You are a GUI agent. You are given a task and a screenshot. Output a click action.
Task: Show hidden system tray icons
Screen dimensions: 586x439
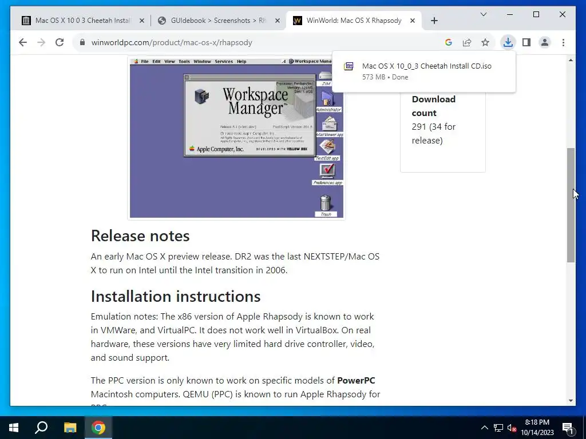tap(484, 428)
